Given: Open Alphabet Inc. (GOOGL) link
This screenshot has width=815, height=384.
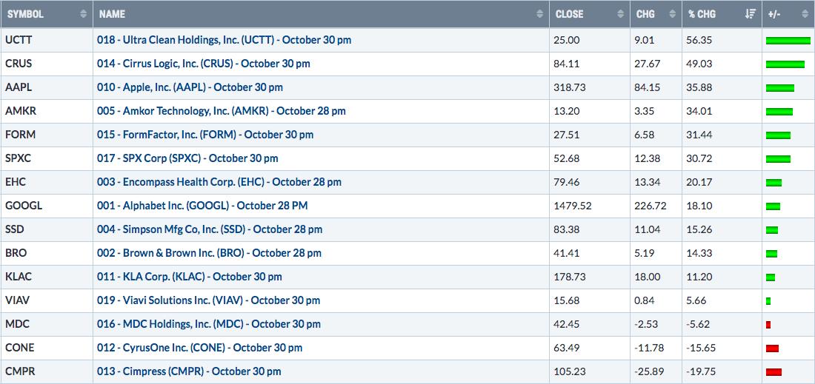Looking at the screenshot, I should coord(202,206).
